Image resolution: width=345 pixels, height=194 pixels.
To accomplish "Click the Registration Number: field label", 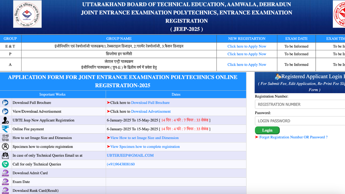I will (272, 96).
